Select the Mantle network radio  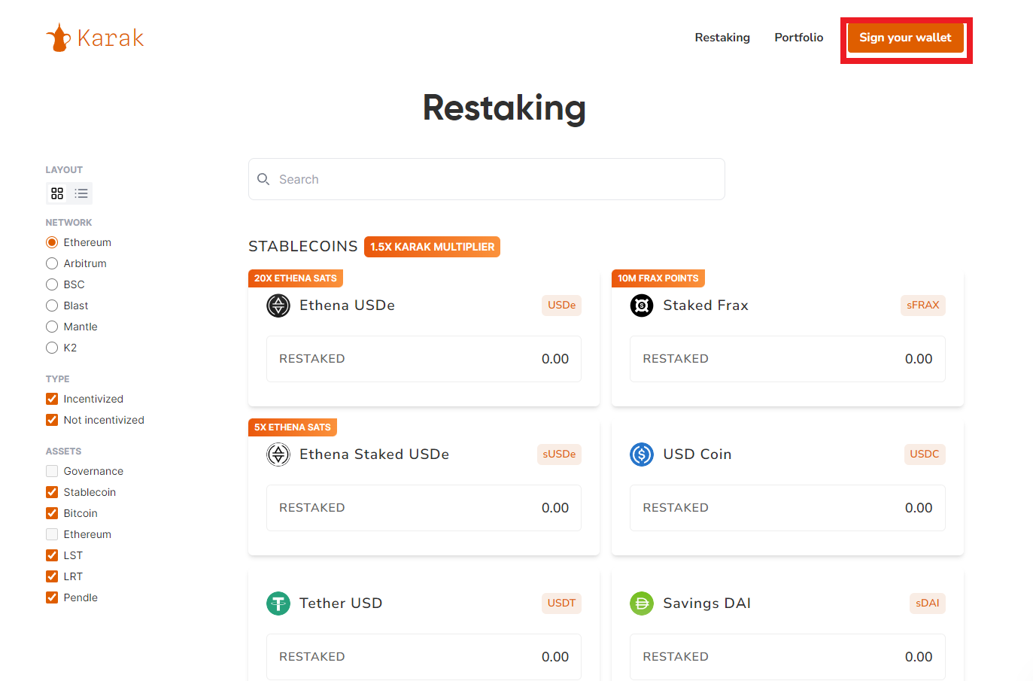click(x=52, y=327)
